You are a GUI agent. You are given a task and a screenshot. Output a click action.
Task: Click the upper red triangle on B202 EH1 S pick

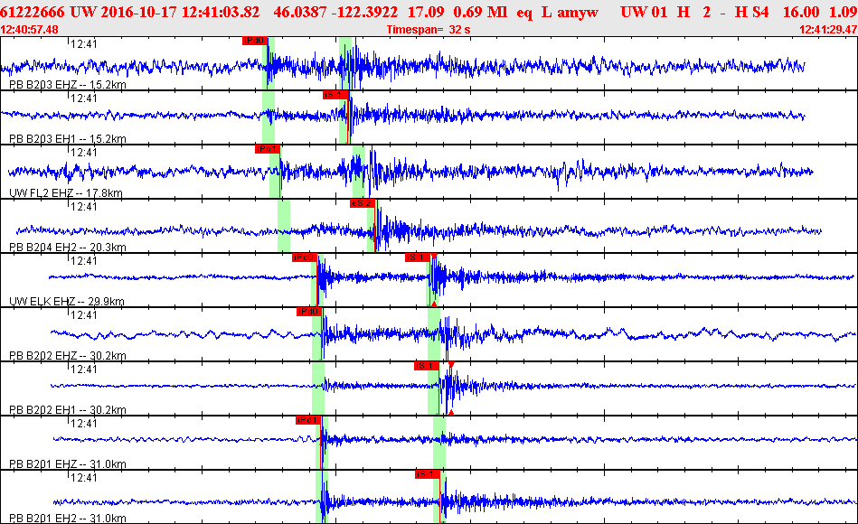(451, 364)
